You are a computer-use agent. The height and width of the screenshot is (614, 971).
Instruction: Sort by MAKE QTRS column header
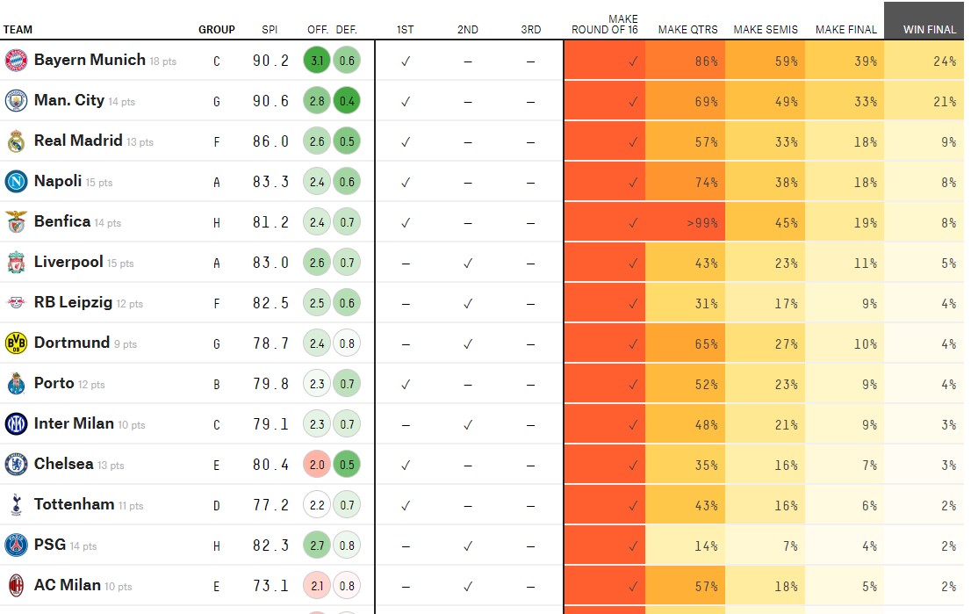[687, 30]
